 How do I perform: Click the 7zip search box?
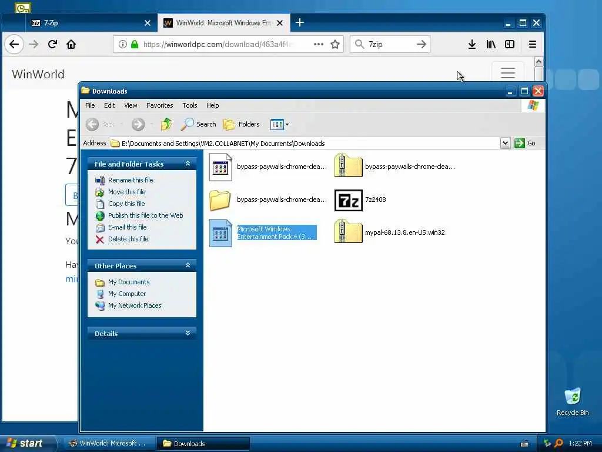[x=390, y=44]
